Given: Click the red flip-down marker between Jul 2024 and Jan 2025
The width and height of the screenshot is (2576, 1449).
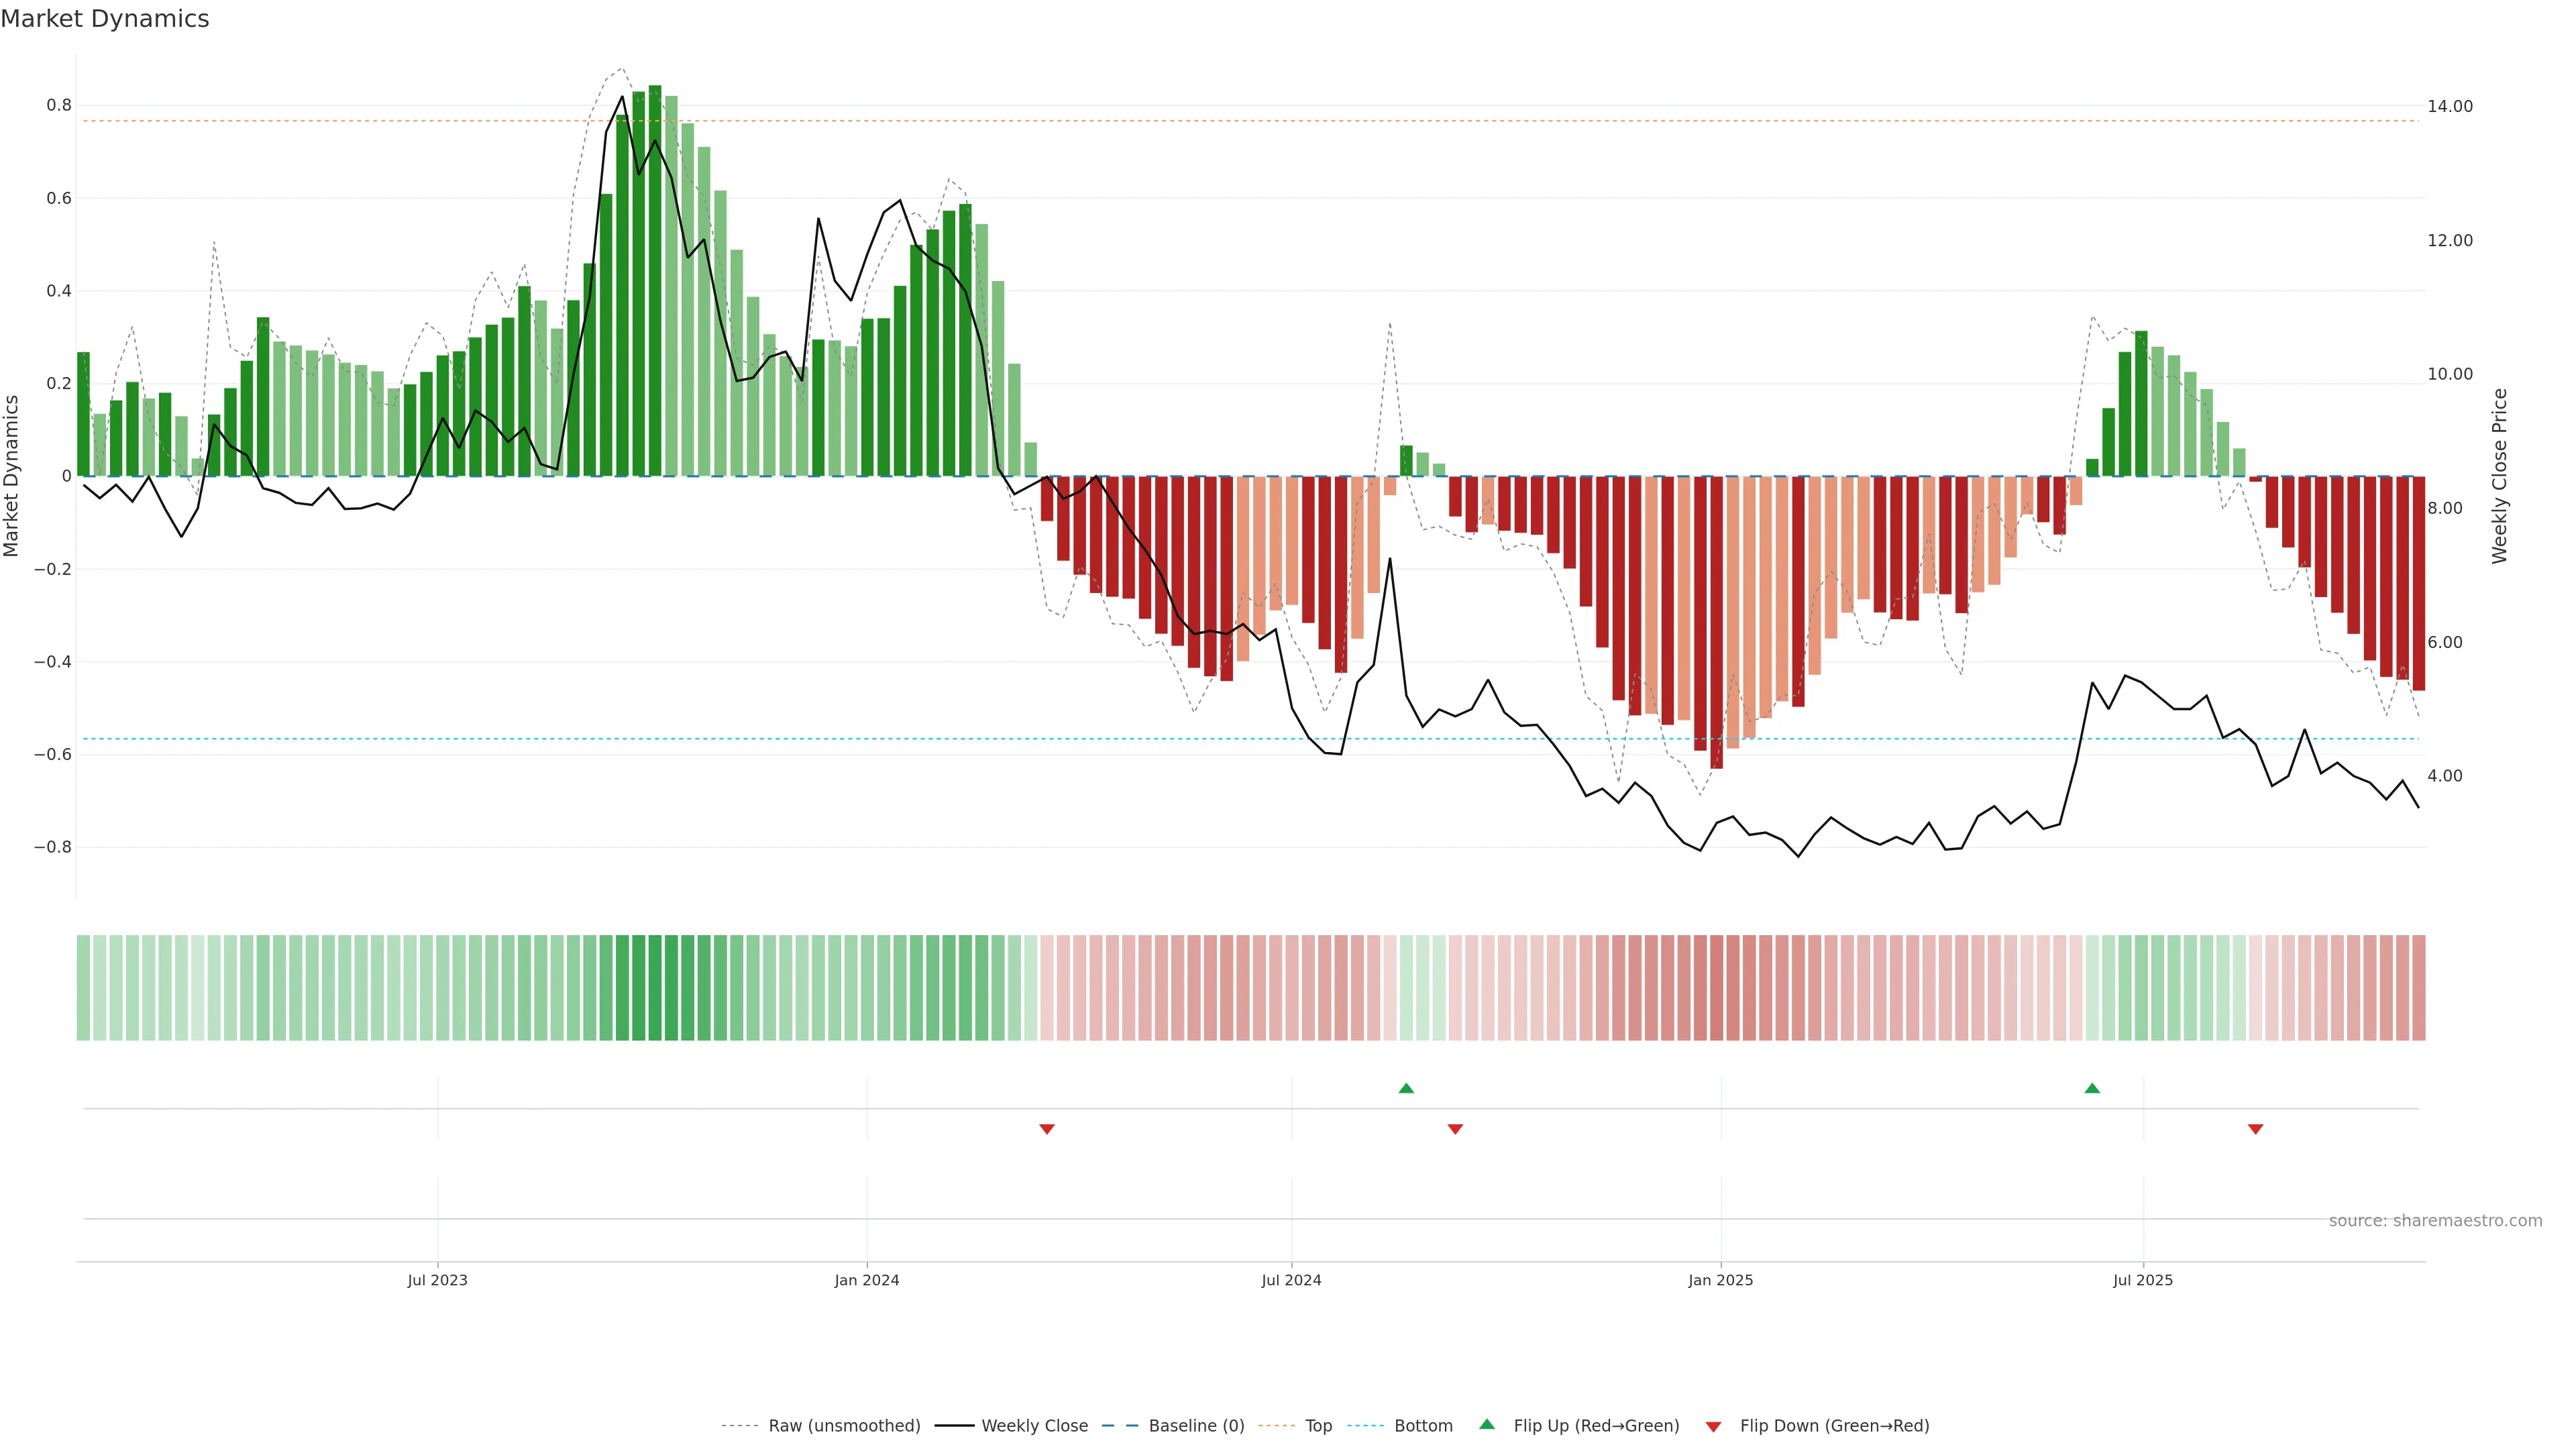Looking at the screenshot, I should (1455, 1129).
